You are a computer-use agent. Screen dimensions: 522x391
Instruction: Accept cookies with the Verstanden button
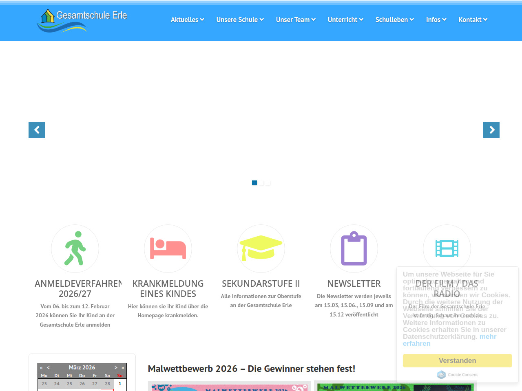pos(457,360)
